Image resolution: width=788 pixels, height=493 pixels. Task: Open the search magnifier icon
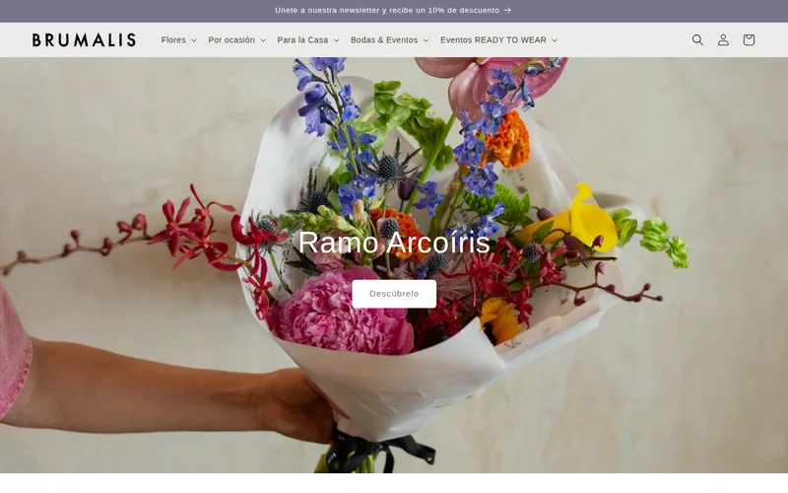(697, 39)
